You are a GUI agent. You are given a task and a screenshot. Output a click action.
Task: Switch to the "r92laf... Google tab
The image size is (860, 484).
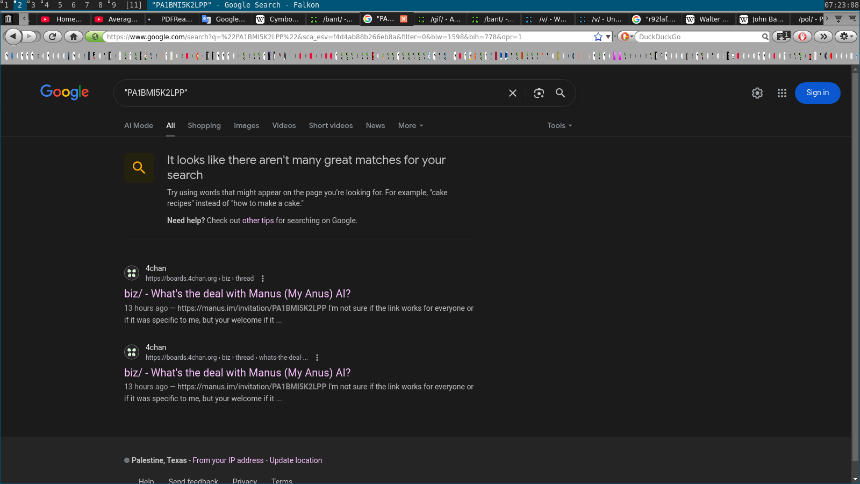click(x=655, y=19)
